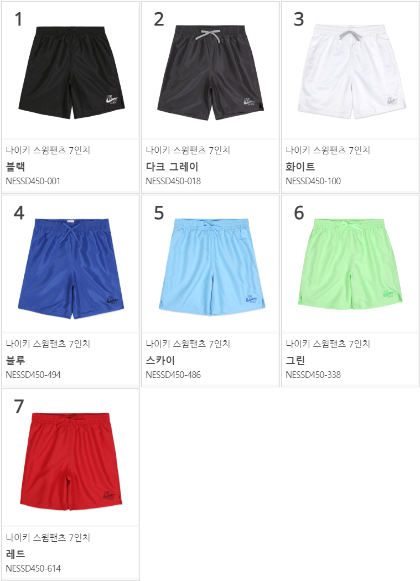The height and width of the screenshot is (581, 420).
Task: Open the 레드 product name
Action: point(15,554)
